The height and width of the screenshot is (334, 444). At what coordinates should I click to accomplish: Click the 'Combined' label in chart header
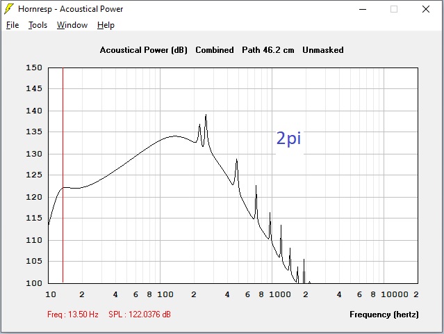(x=215, y=50)
